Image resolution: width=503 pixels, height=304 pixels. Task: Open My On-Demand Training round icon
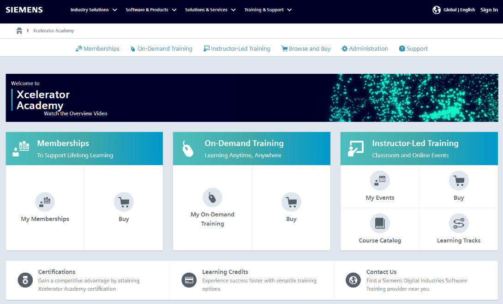(x=212, y=197)
